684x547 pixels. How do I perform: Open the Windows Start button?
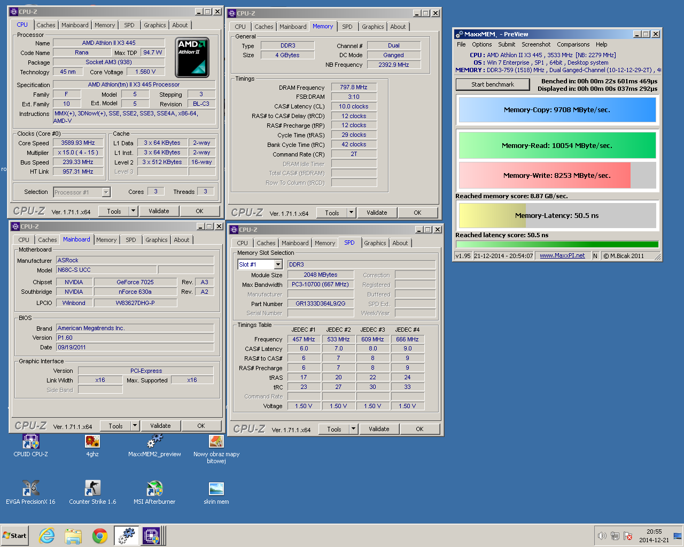click(15, 536)
